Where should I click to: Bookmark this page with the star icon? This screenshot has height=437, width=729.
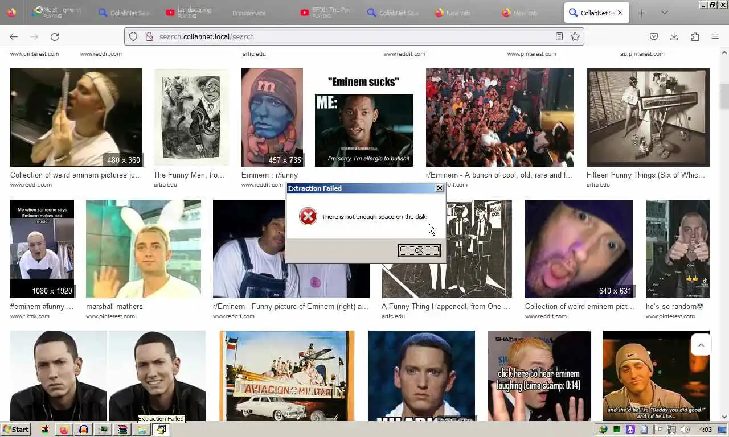tap(575, 36)
